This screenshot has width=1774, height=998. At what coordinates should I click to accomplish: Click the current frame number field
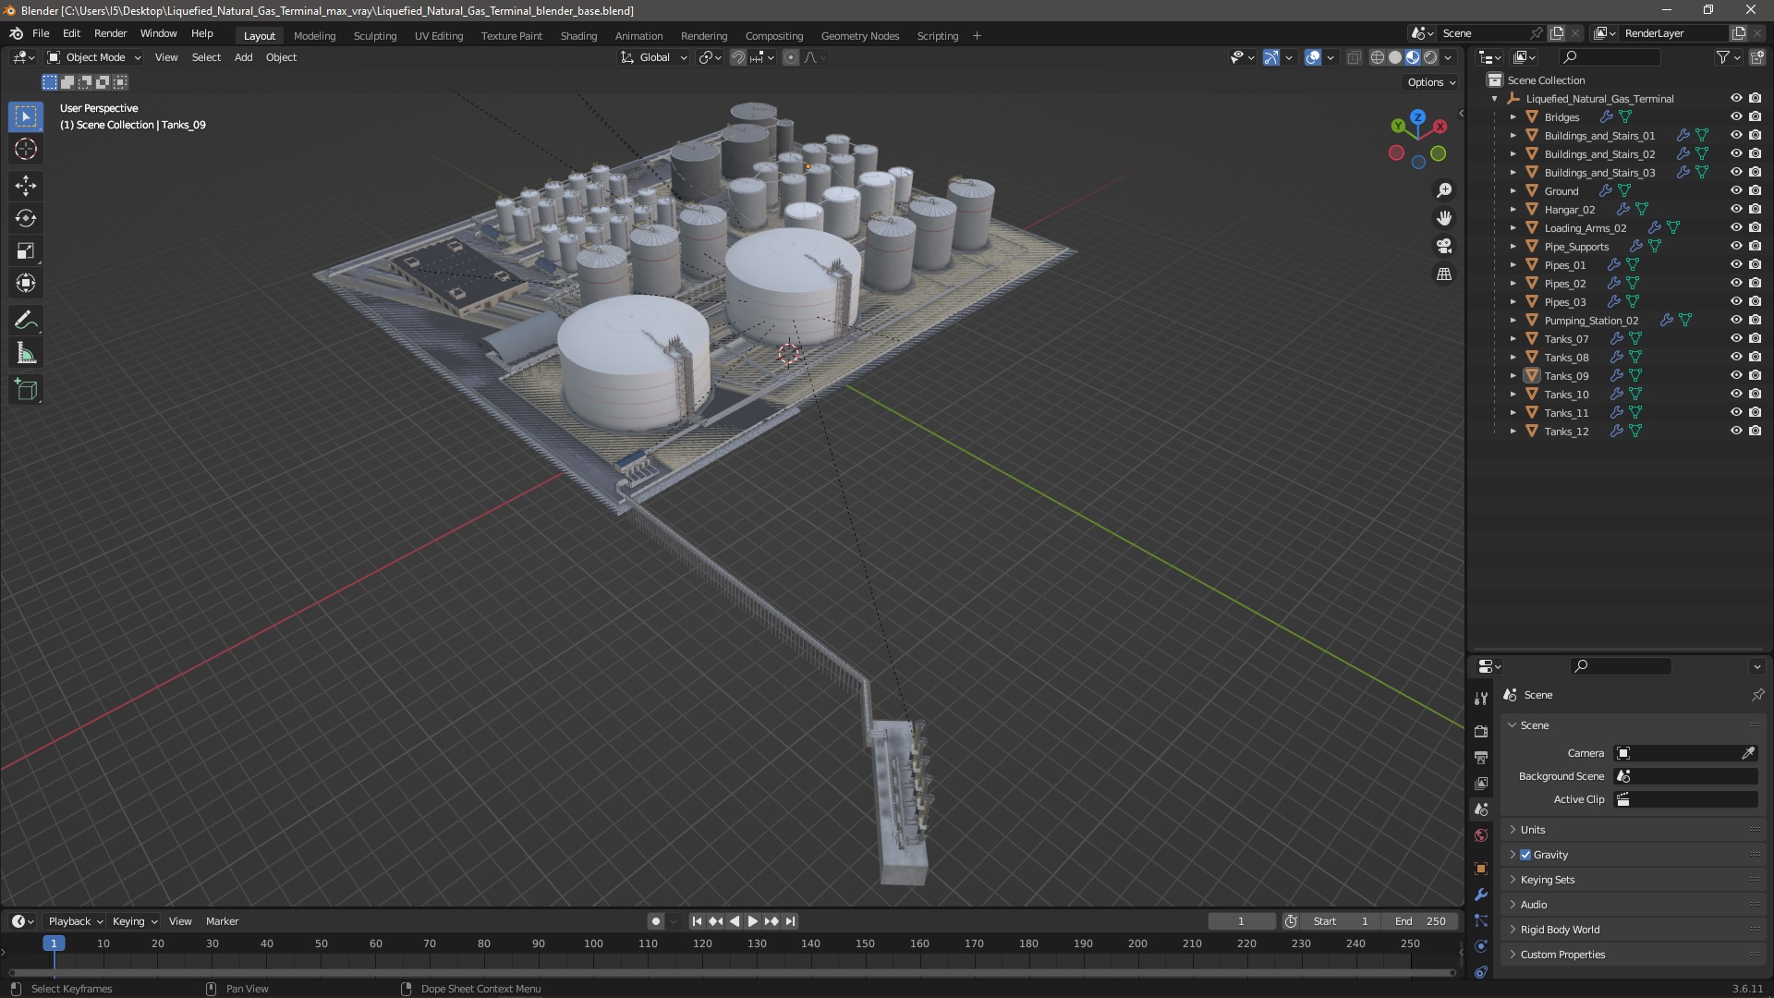[1241, 921]
